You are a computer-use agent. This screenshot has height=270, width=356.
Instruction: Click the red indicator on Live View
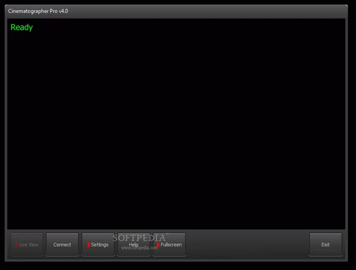(17, 245)
